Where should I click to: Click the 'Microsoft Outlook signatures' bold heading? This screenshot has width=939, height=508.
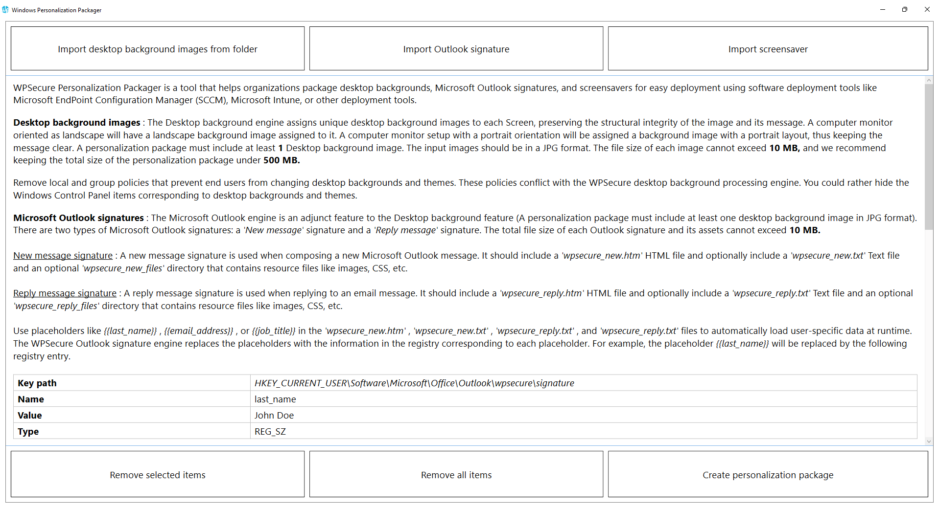[78, 218]
